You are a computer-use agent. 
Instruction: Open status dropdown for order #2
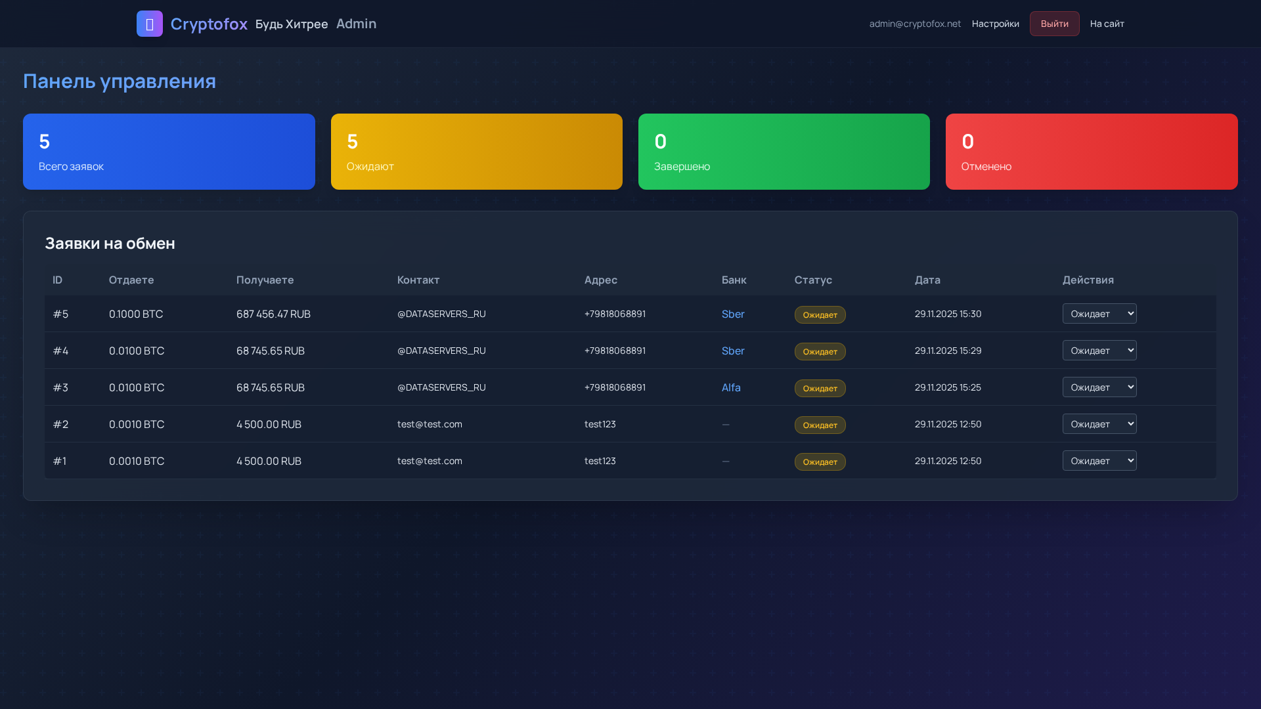click(x=1099, y=424)
